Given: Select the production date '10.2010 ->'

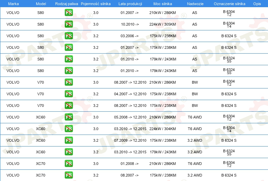Looking at the screenshot, I should coord(130,24).
